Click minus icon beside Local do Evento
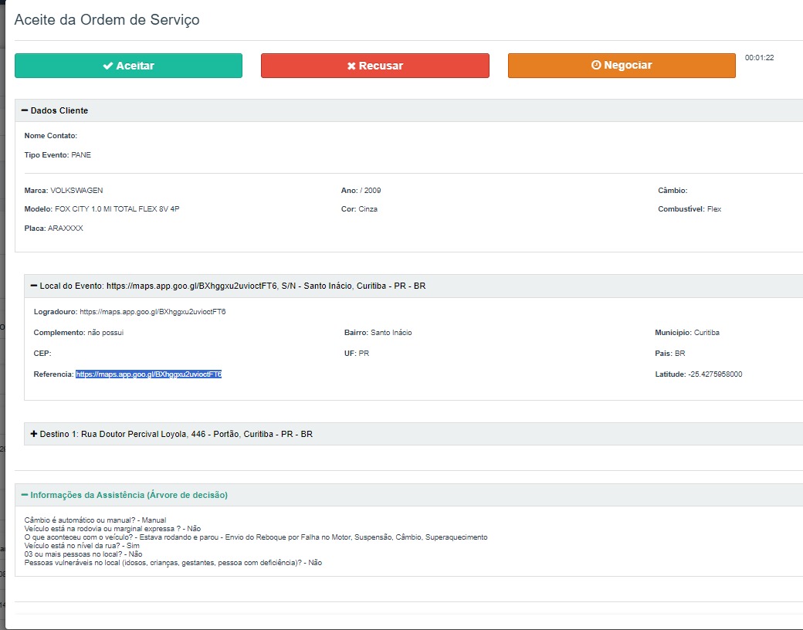Viewport: 803px width, 630px height. 34,286
